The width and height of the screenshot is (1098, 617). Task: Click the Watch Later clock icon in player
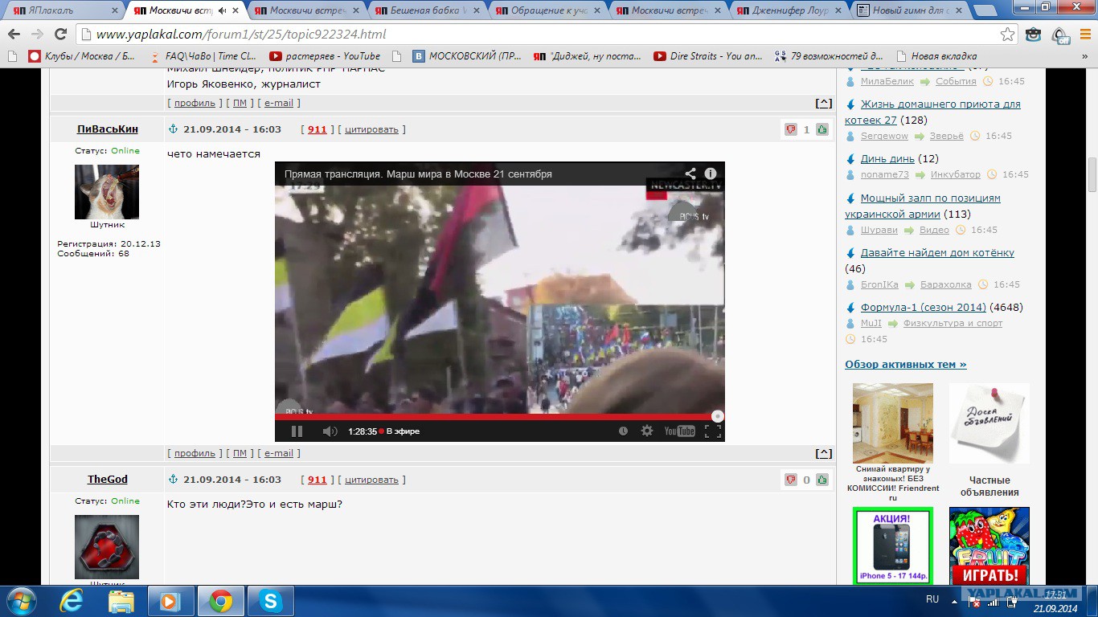[623, 431]
